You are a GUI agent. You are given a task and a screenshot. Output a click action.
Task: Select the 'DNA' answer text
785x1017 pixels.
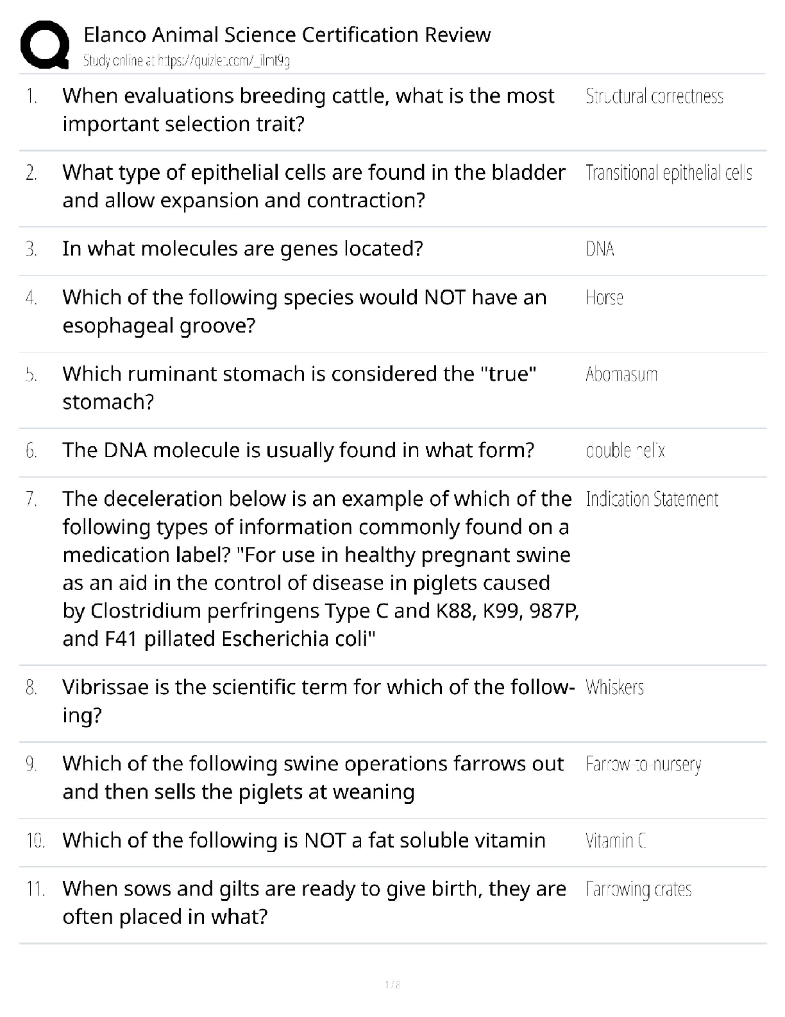tap(600, 249)
